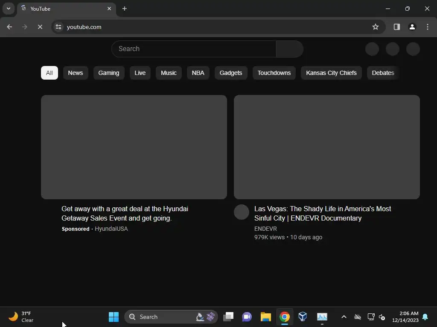Open the Windows Start menu
This screenshot has width=437, height=327.
point(114,317)
